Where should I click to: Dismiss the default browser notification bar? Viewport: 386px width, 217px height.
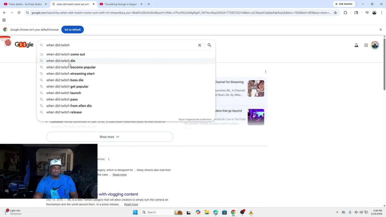[381, 30]
